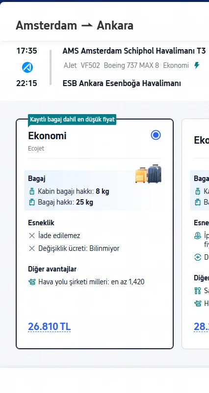Click the X icon next to İade edilemez

click(32, 236)
